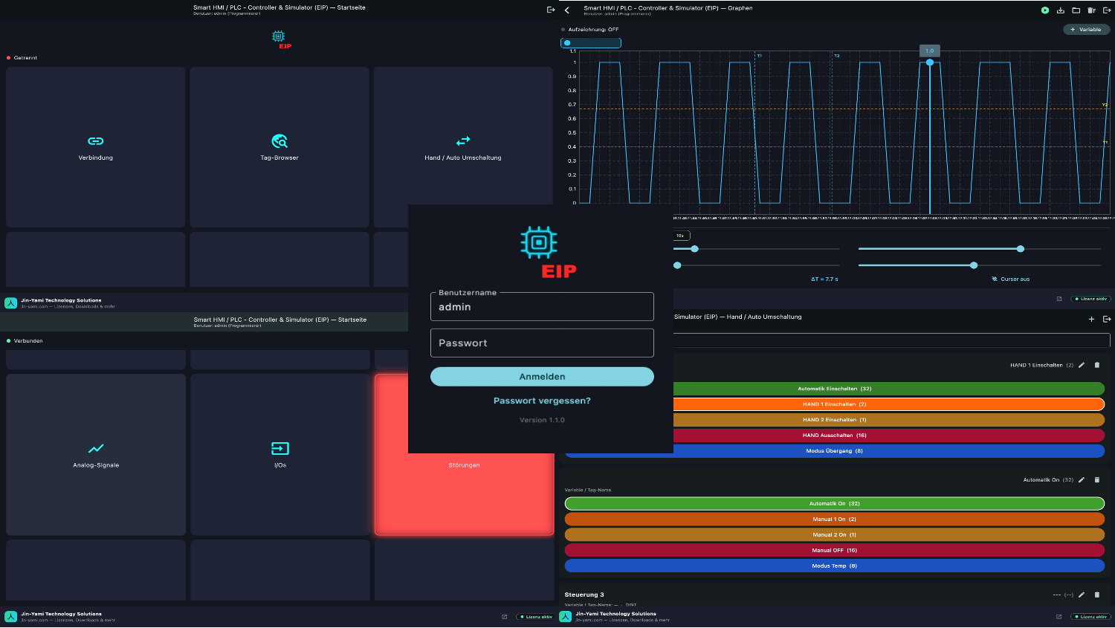This screenshot has width=1115, height=628.
Task: Open Hand / Auto Umschaltung tile
Action: tap(463, 147)
